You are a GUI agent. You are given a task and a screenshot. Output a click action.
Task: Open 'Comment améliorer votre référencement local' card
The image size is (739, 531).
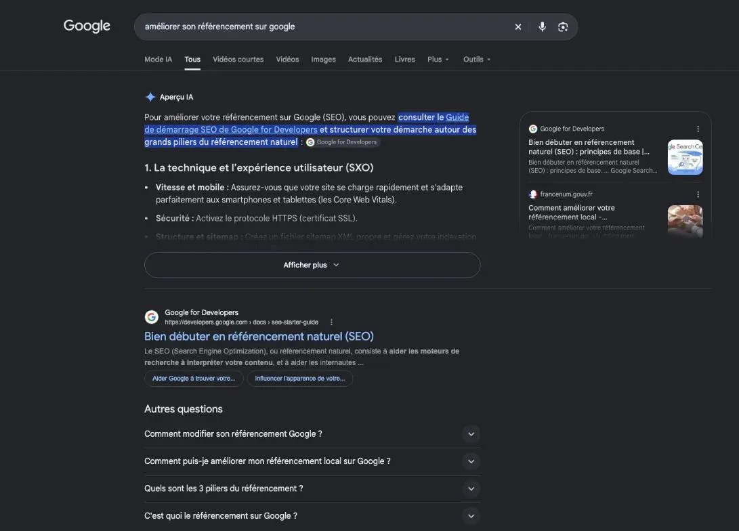[571, 213]
